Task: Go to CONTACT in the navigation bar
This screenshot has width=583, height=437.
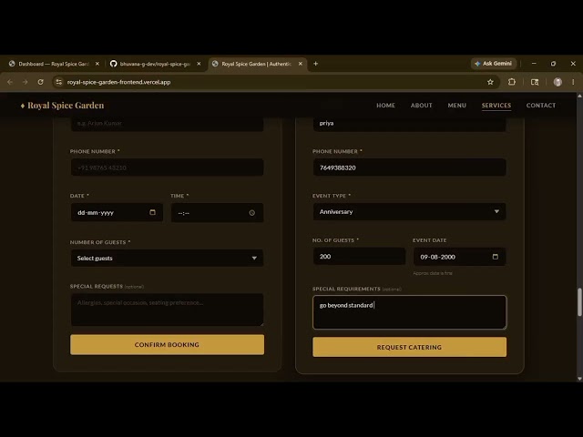Action: (x=540, y=106)
